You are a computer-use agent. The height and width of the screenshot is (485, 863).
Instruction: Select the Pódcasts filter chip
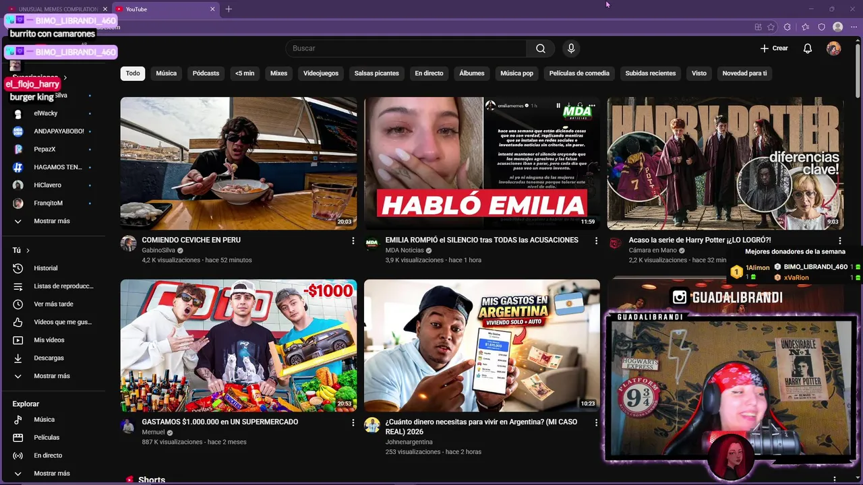[x=206, y=73]
